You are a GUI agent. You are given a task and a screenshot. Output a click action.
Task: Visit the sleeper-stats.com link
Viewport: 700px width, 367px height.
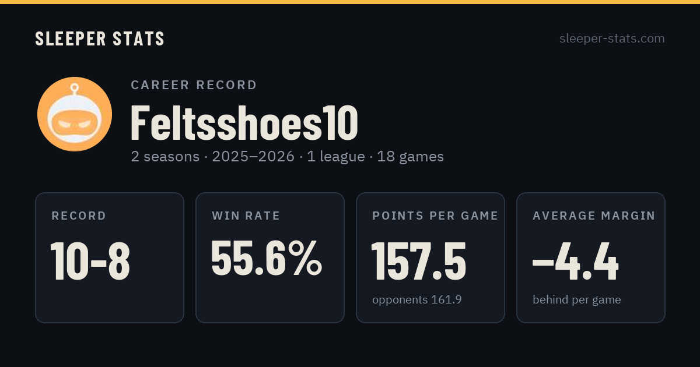coord(612,38)
